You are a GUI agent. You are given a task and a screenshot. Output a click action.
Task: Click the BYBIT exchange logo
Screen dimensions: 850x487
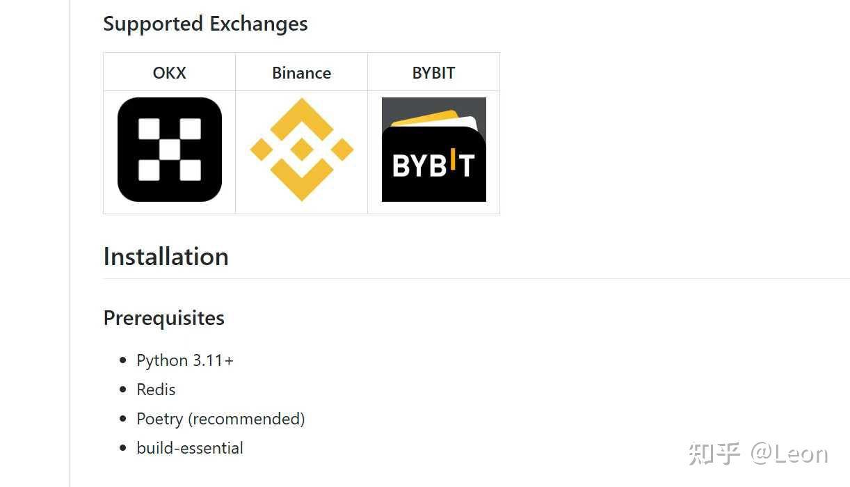point(434,150)
